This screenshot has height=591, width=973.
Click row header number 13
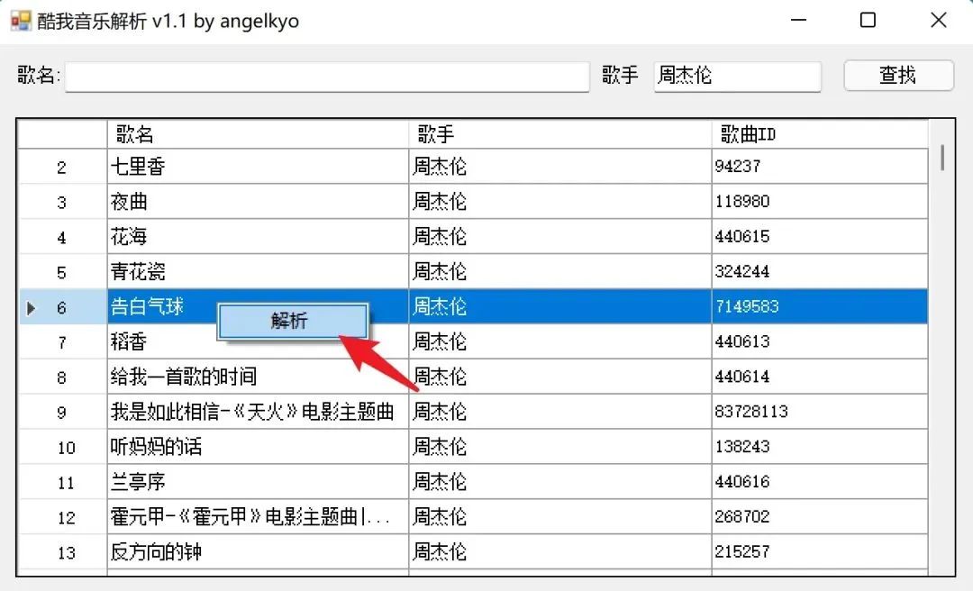point(62,552)
